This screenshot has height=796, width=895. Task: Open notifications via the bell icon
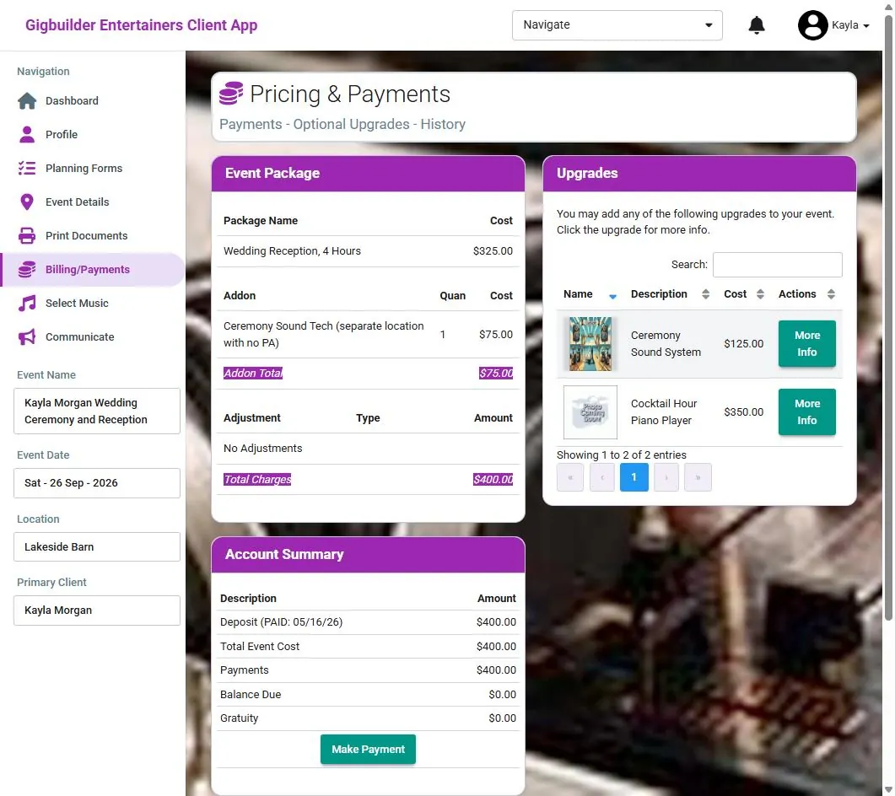[x=757, y=25]
